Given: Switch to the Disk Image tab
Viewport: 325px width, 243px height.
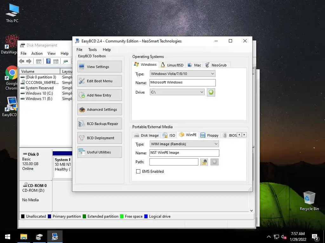Looking at the screenshot, I should (146, 135).
